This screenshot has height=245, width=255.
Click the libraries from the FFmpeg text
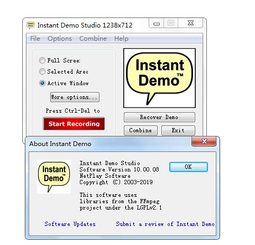[x=120, y=202]
